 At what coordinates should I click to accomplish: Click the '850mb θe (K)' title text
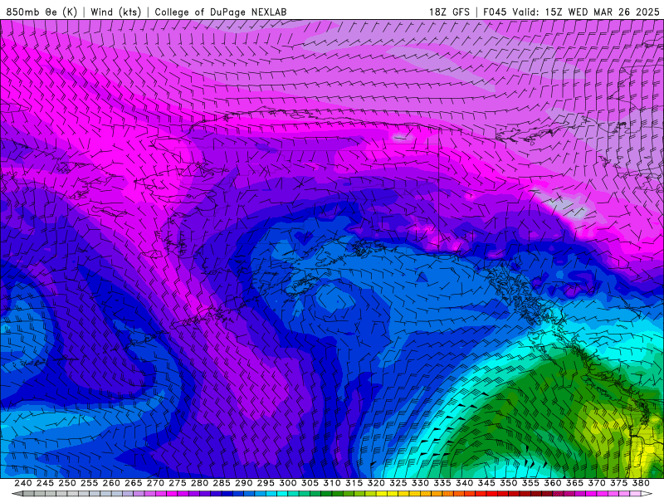click(x=41, y=12)
